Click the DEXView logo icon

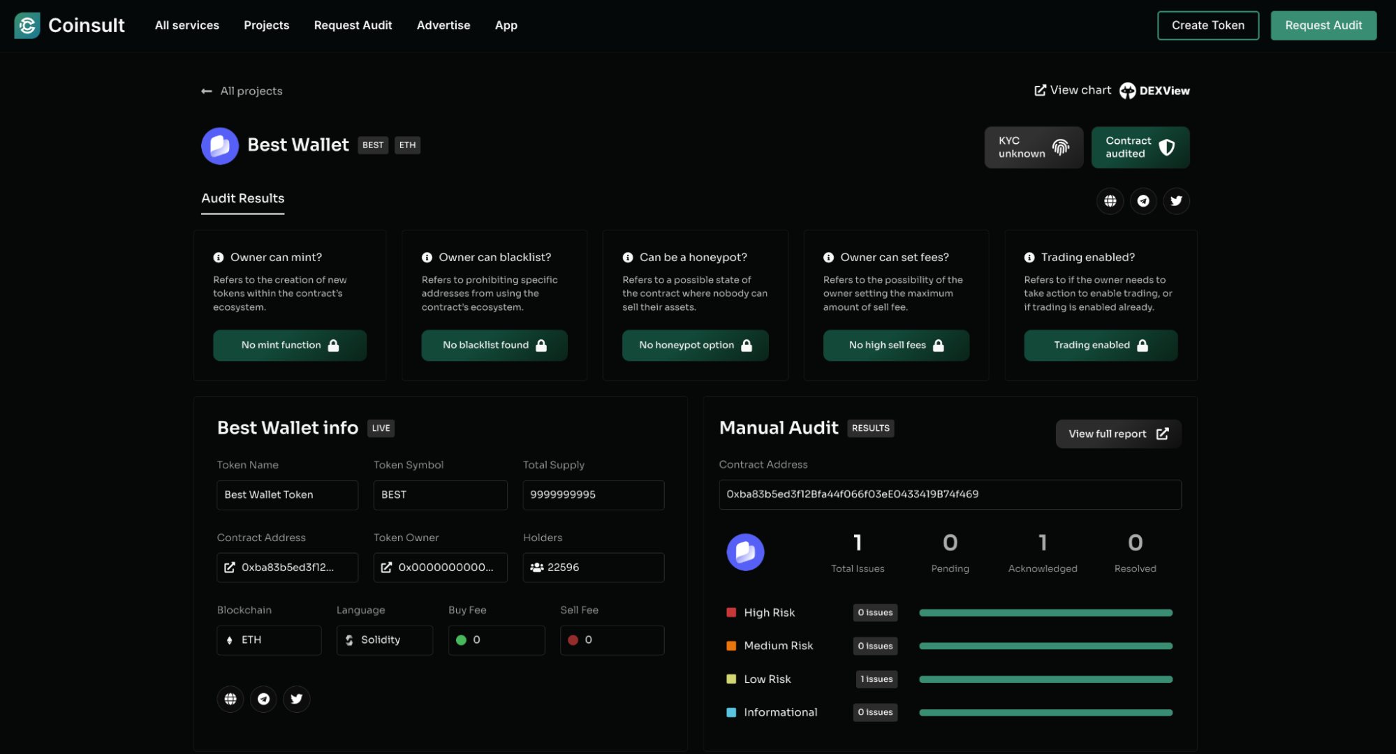coord(1127,91)
